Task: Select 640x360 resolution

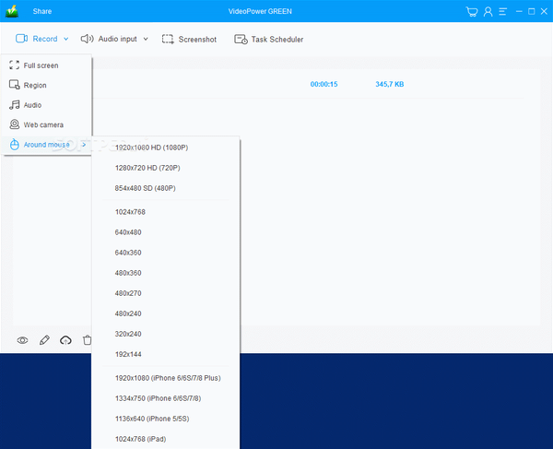Action: tap(166, 253)
